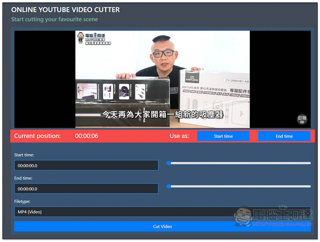The image size is (320, 242).
Task: Click the middle of Start time slider track
Action: click(x=239, y=163)
